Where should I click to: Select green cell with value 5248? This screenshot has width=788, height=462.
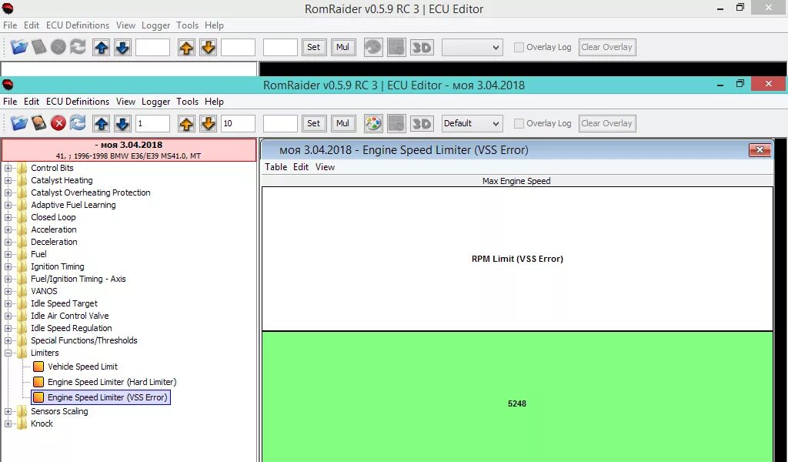coord(517,397)
